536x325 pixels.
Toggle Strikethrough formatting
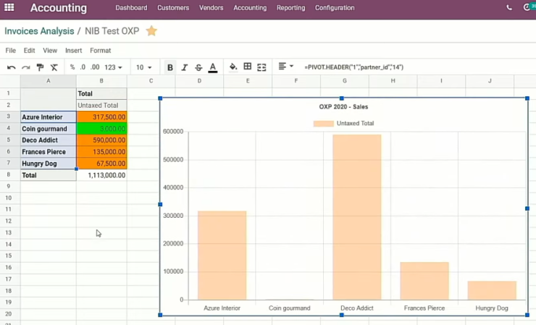pyautogui.click(x=198, y=67)
